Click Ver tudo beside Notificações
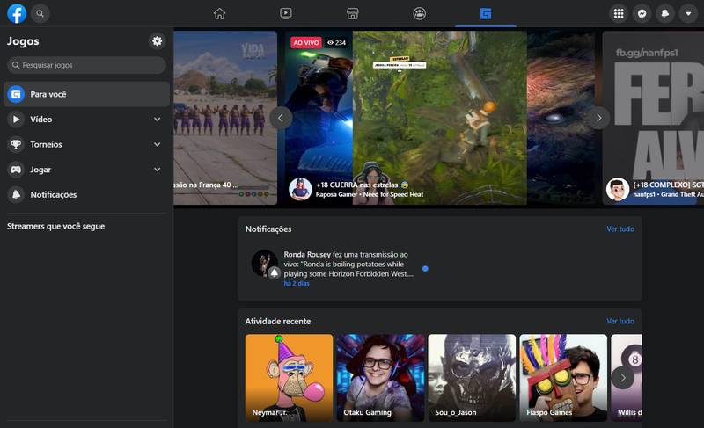This screenshot has width=704, height=428. [x=620, y=229]
